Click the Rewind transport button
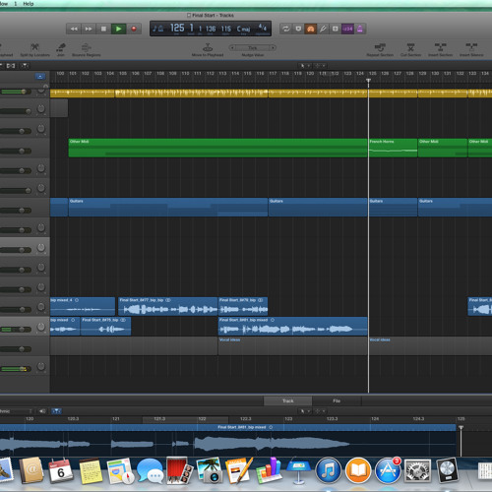Image resolution: width=492 pixels, height=492 pixels. [74, 29]
